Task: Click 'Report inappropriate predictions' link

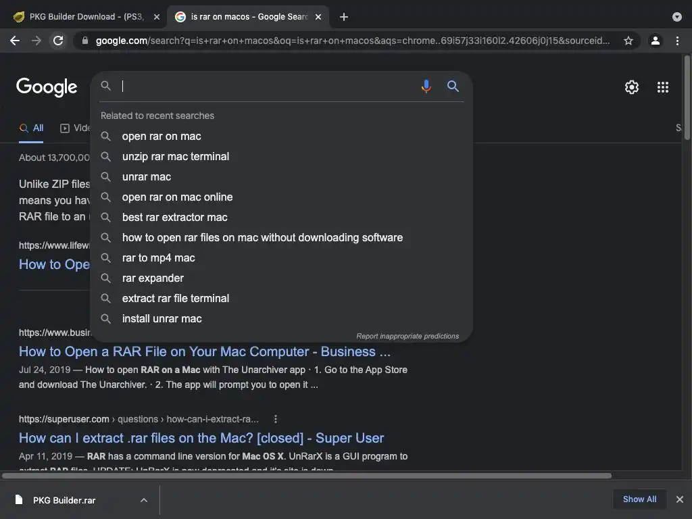Action: coord(407,337)
